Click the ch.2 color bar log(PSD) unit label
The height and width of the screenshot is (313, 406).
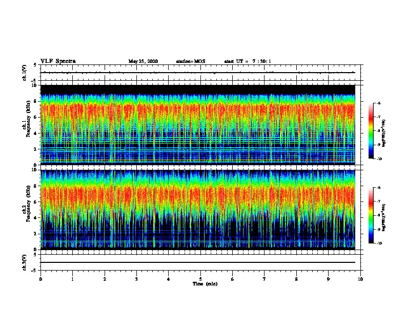[384, 217]
